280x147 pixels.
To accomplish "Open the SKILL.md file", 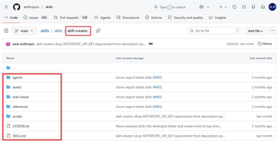I will (x=19, y=136).
